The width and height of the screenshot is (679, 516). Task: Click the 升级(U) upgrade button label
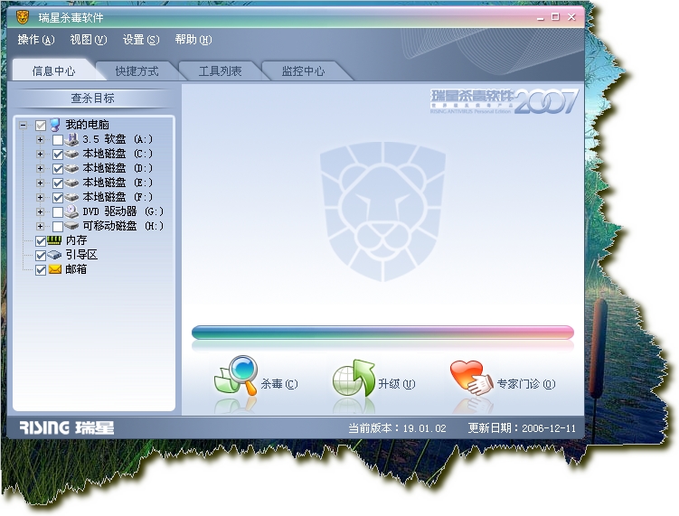(396, 383)
